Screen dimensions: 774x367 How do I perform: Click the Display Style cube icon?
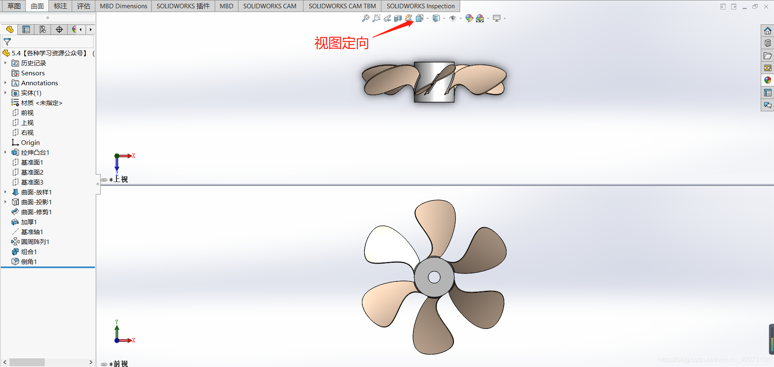[436, 18]
